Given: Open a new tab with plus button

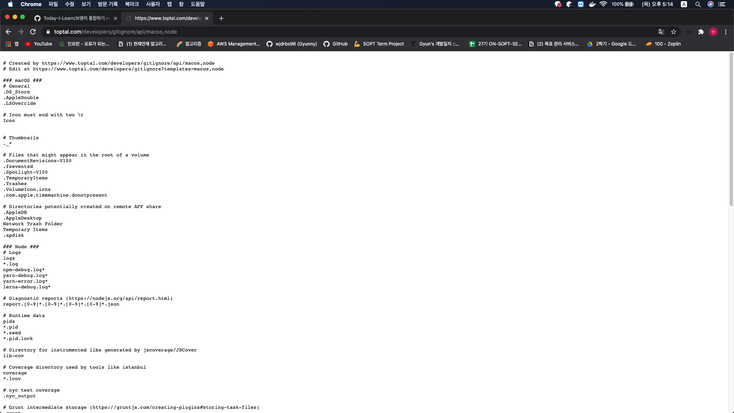Looking at the screenshot, I should point(221,18).
